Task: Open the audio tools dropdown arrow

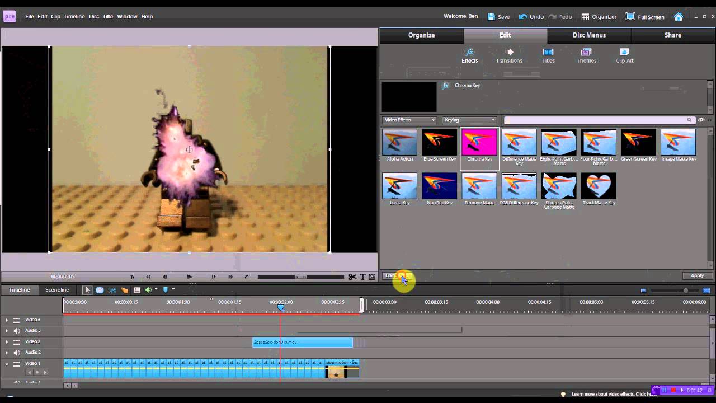Action: 156,289
